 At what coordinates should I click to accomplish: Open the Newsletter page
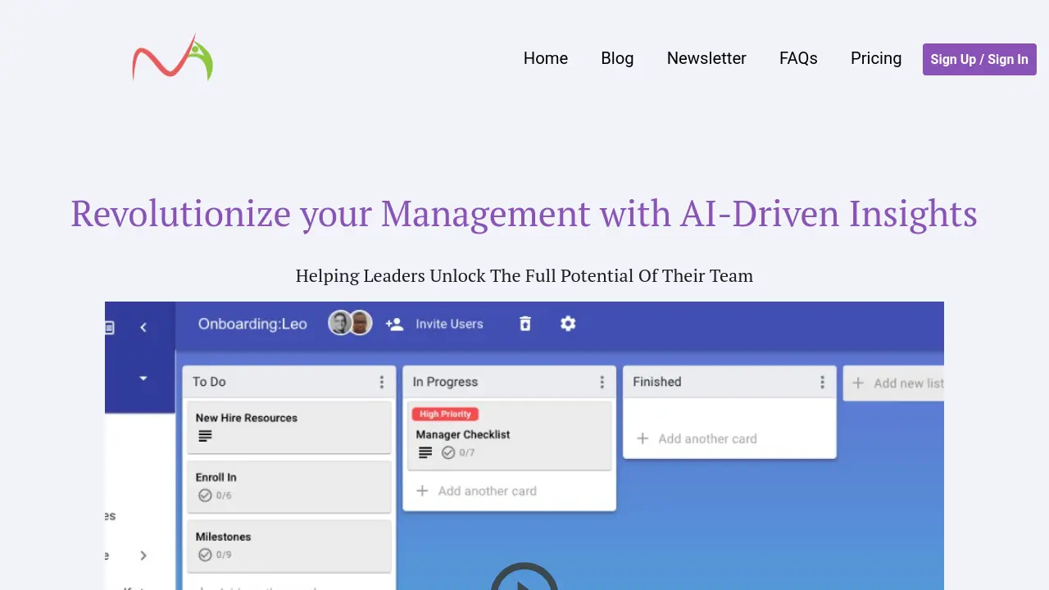click(x=706, y=58)
